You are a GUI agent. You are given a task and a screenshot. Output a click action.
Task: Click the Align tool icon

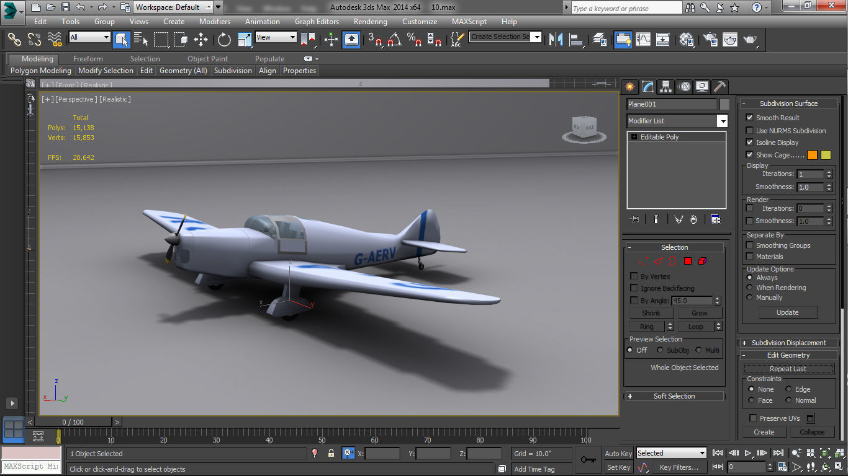pyautogui.click(x=577, y=40)
